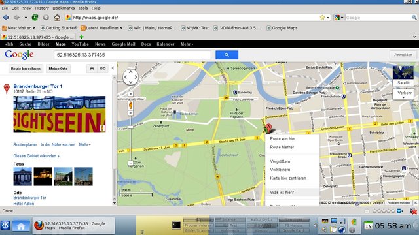Click the map zoom slider handle
419x235 pixels.
[130, 127]
